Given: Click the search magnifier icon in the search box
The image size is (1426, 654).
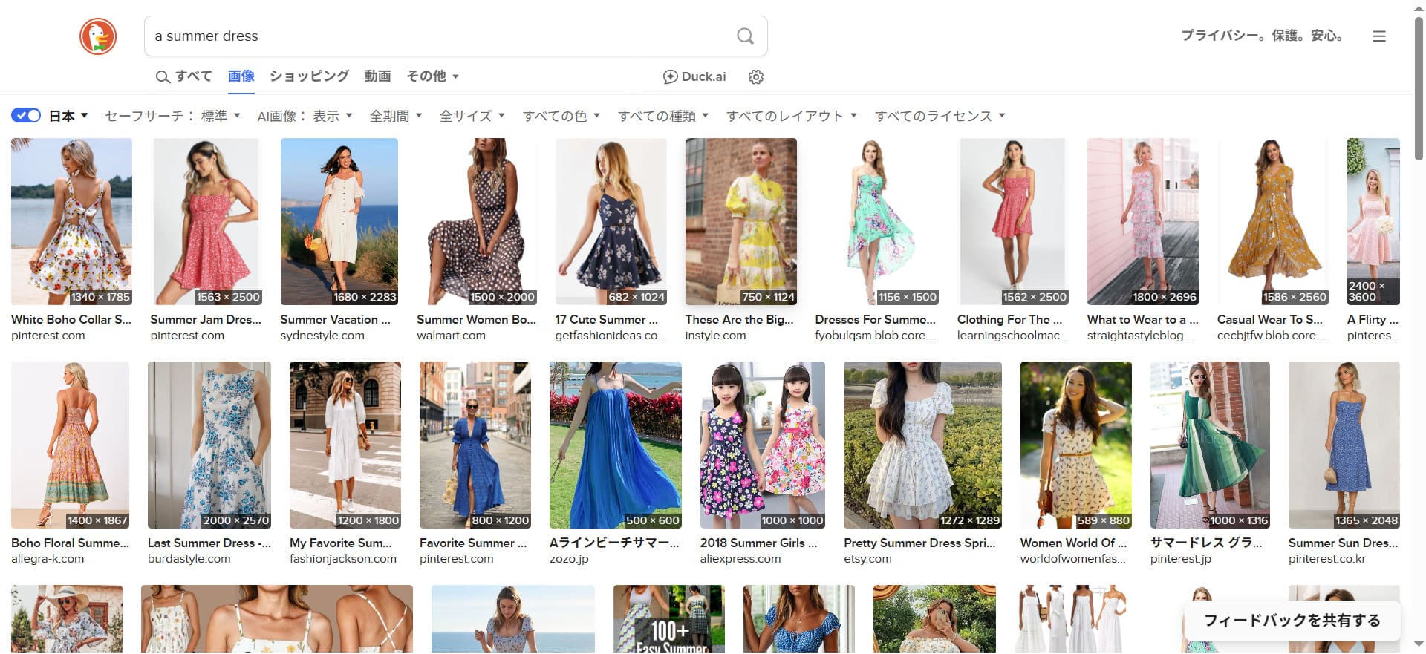Looking at the screenshot, I should point(745,36).
